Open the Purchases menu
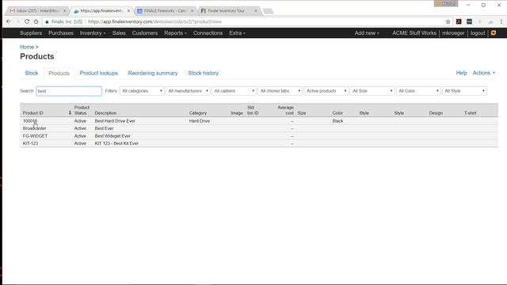The height and width of the screenshot is (285, 507). 61,33
